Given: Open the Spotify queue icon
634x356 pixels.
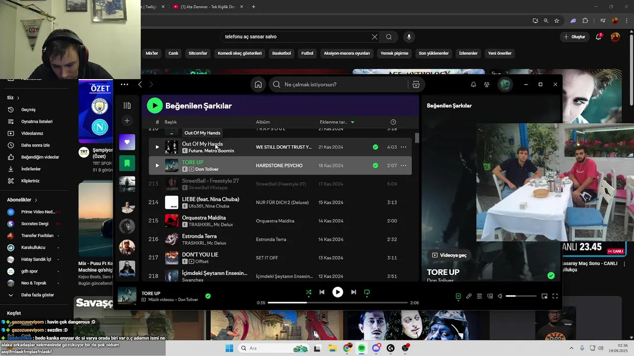Looking at the screenshot, I should [479, 296].
